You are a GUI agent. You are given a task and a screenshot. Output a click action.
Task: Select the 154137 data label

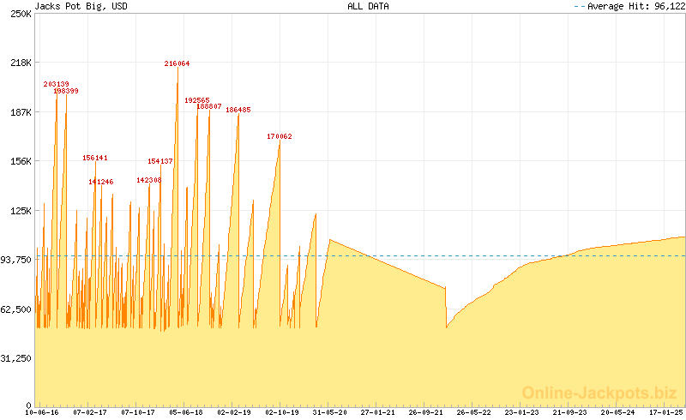160,161
